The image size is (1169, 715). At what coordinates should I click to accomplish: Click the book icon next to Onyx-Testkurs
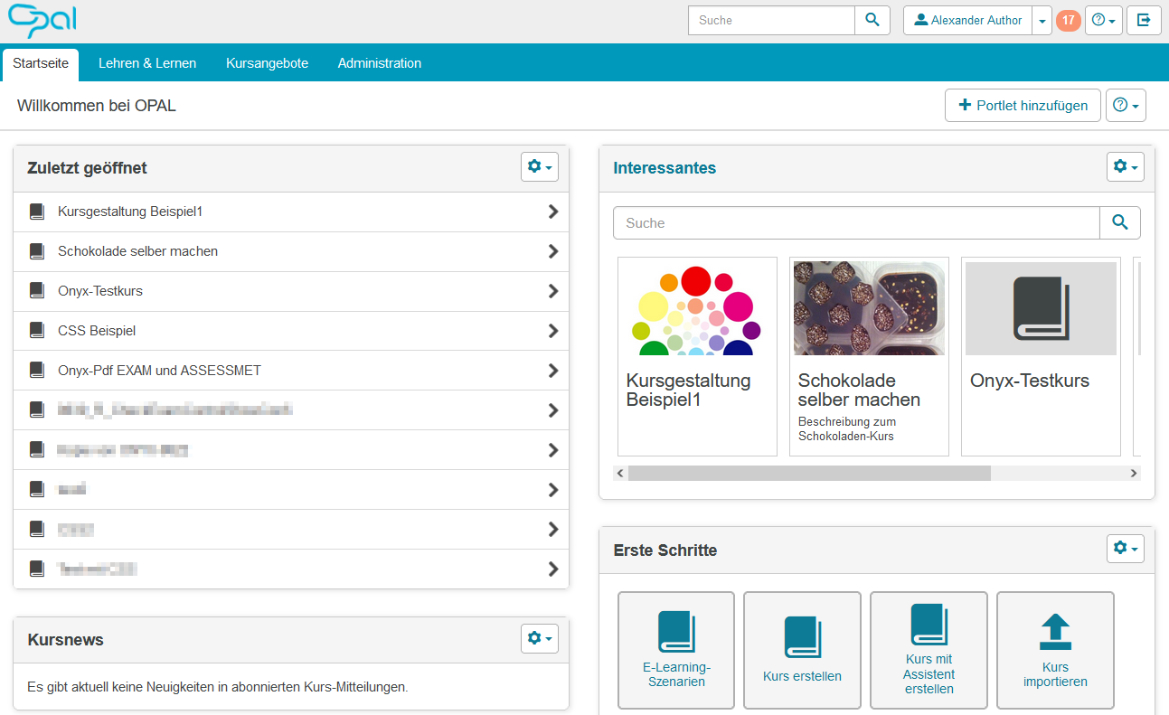(36, 291)
